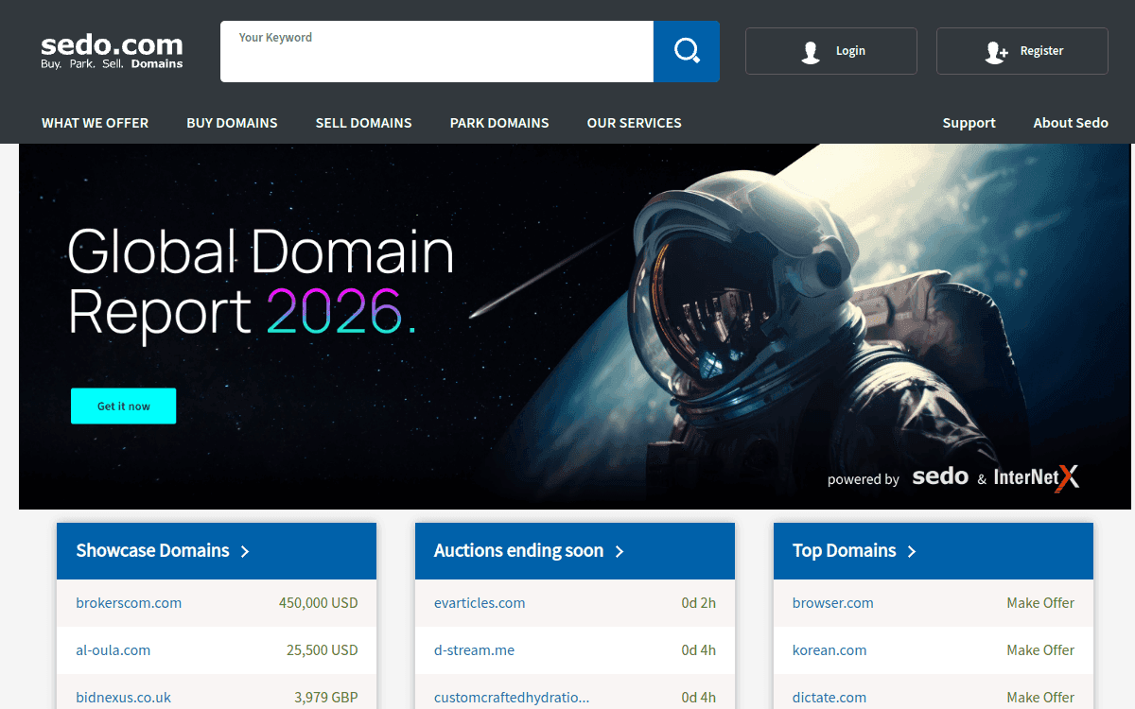The height and width of the screenshot is (709, 1135).
Task: Click the sedo.com logo
Action: (112, 51)
